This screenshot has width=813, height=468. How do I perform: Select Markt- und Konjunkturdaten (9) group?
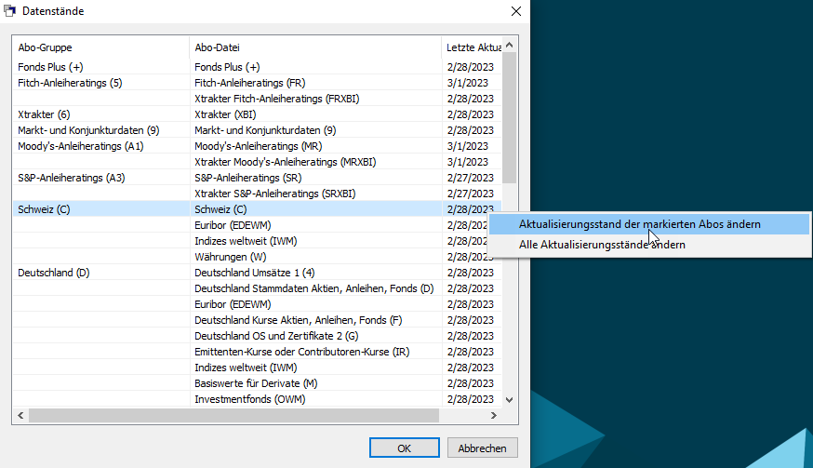click(x=88, y=130)
